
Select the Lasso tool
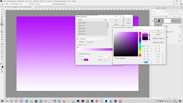point(2,15)
